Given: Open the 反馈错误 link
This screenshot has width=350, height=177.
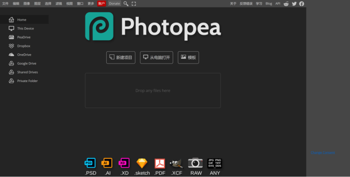Looking at the screenshot, I should click(x=246, y=4).
